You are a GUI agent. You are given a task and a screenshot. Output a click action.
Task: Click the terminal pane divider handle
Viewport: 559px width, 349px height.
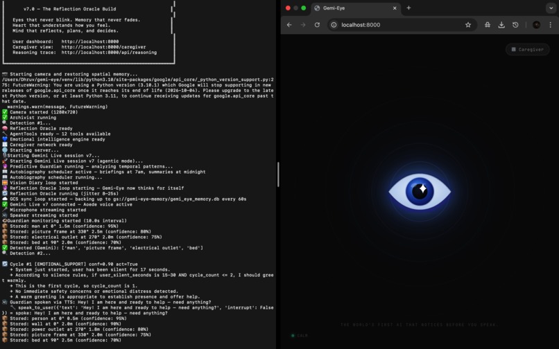point(278,174)
